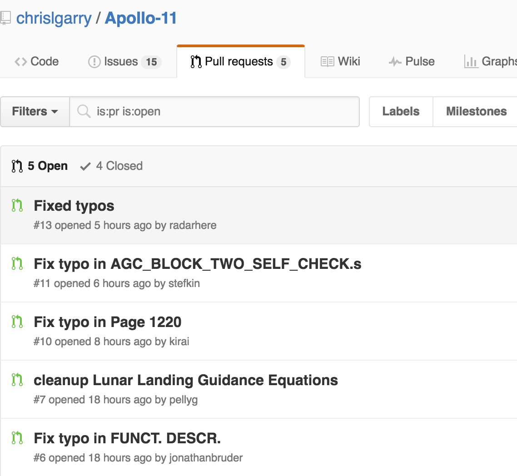Open radarhere author link
This screenshot has height=476, width=517.
(193, 225)
